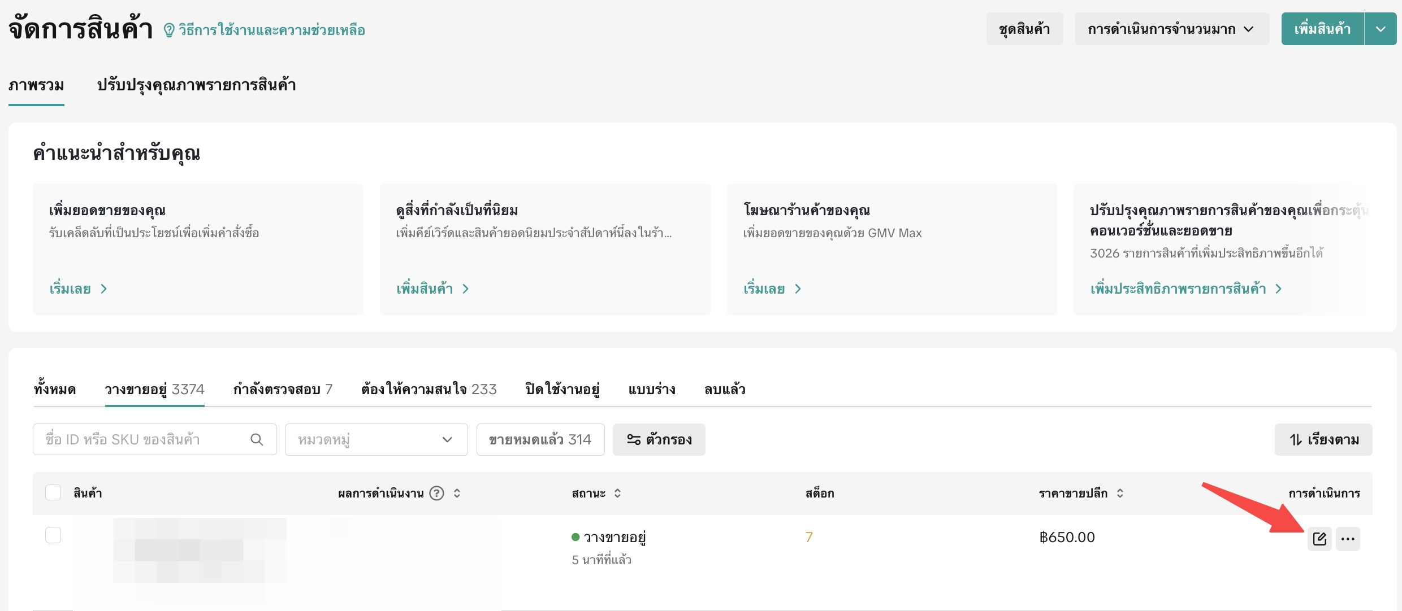Click the edit pencil icon in product row
This screenshot has height=611, width=1402.
pos(1319,539)
